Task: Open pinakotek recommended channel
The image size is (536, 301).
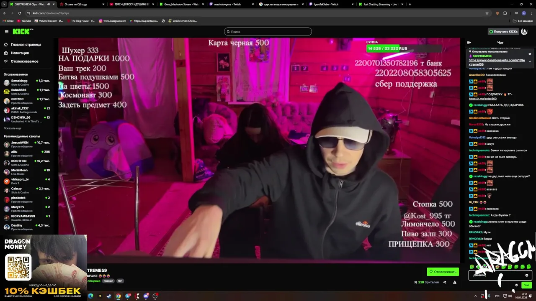Action: 26,199
